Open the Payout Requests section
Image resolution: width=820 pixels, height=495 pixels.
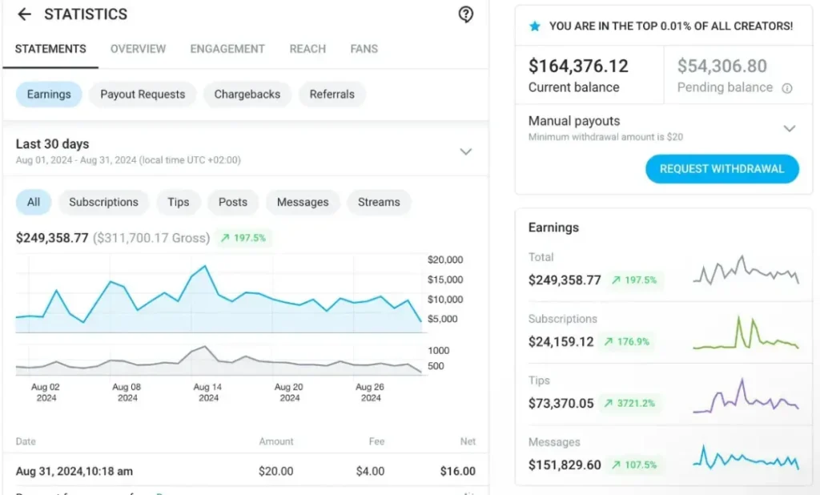click(x=143, y=95)
